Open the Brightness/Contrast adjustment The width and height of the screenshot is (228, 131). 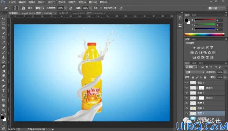pyautogui.click(x=194, y=48)
